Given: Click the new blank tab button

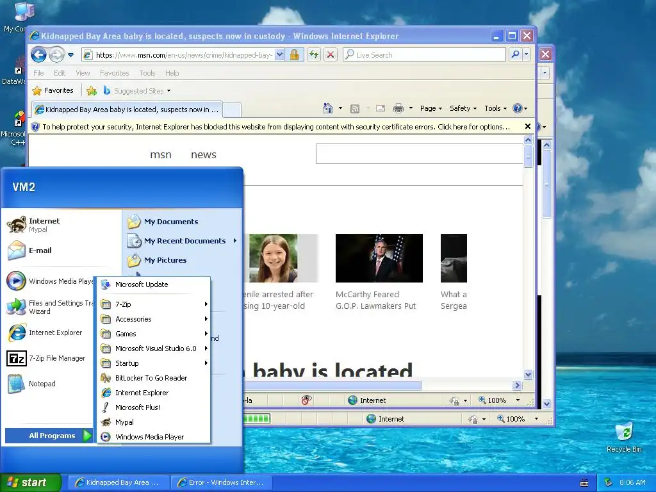Looking at the screenshot, I should tap(232, 110).
